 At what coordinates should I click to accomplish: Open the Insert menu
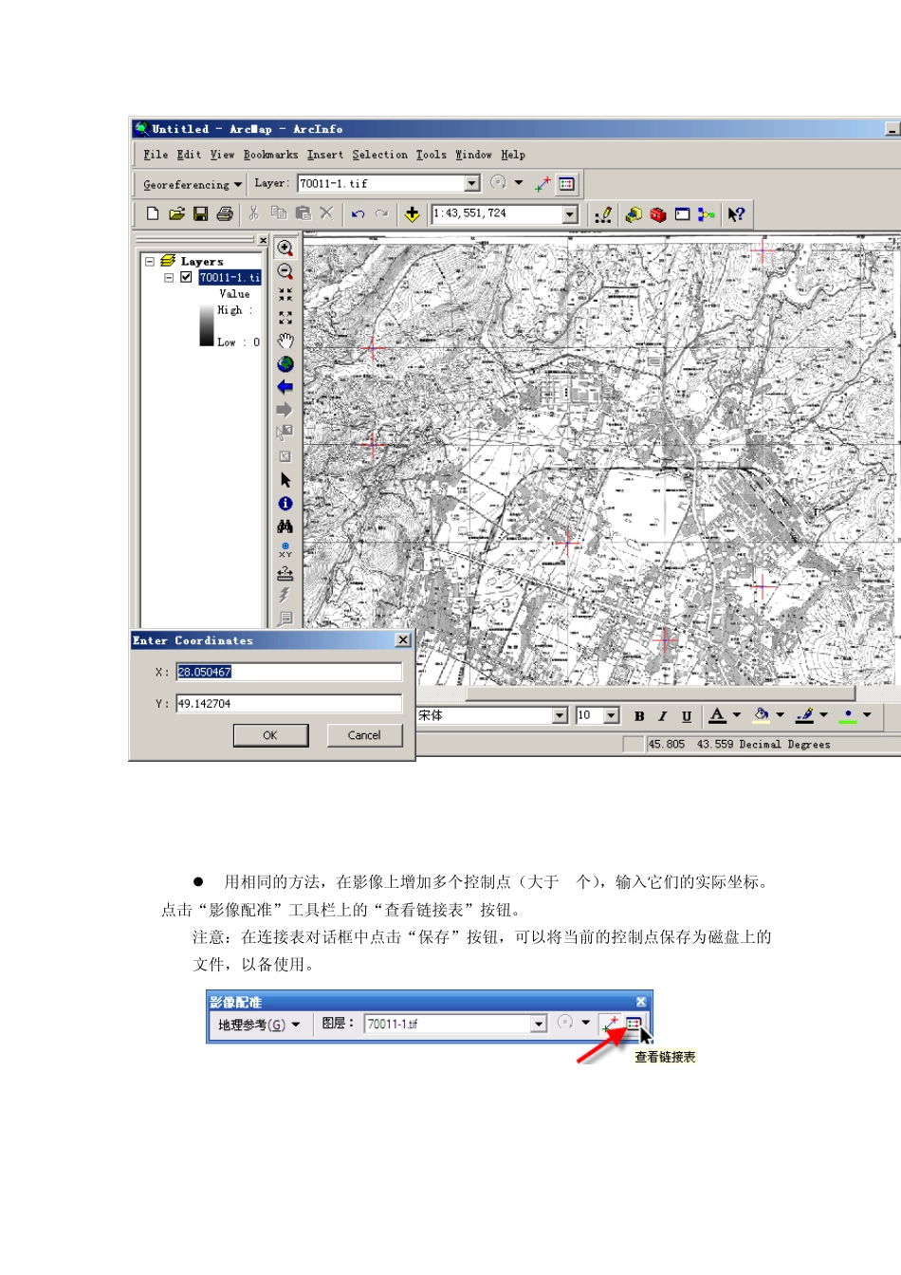(325, 155)
